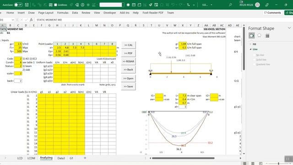Image resolution: width=293 pixels, height=165 pixels.
Task: Click the zoom slider in status bar
Action: click(x=278, y=164)
